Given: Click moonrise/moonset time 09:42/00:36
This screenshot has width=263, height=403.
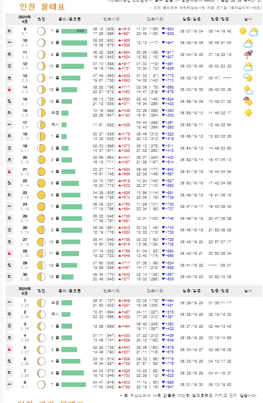Looking at the screenshot, I should point(220,90).
